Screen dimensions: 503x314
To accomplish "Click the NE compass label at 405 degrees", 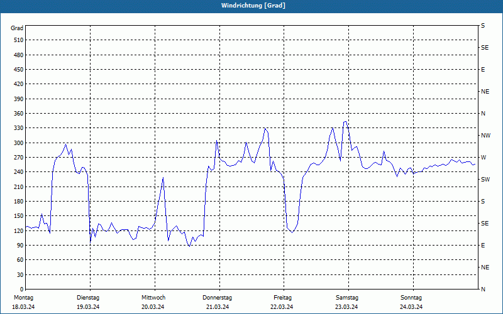I will (485, 92).
